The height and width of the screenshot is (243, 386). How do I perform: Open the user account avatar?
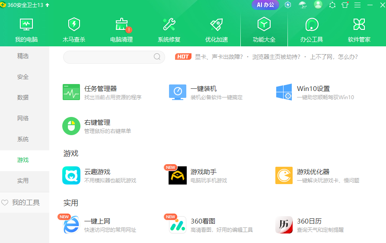click(x=318, y=4)
